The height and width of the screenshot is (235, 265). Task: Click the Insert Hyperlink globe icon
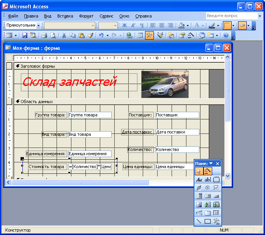tap(129, 35)
